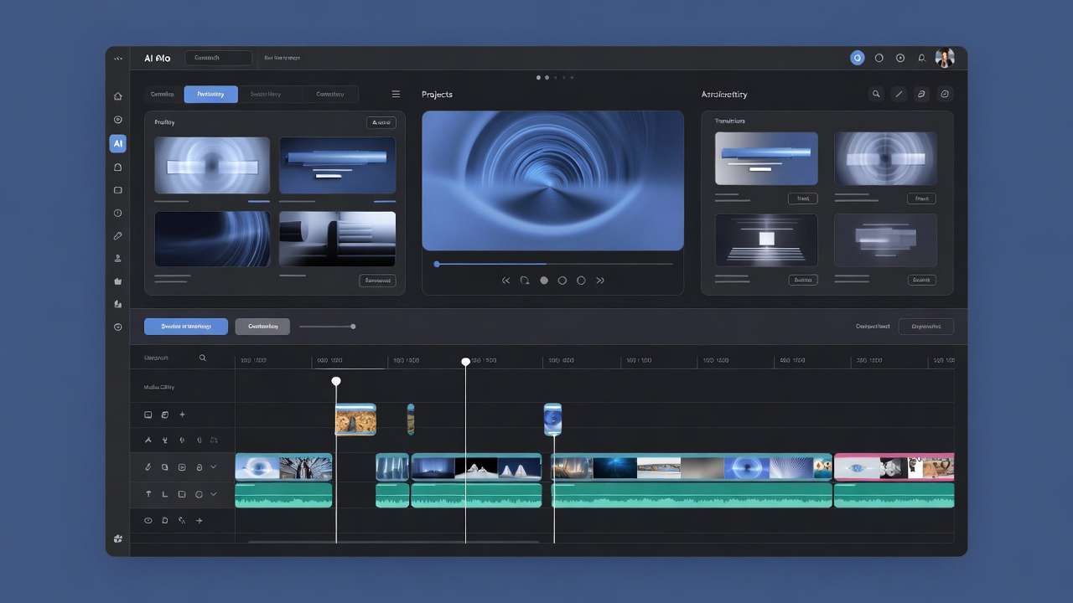
Task: Expand the audio track chevron dropdown
Action: tap(214, 494)
